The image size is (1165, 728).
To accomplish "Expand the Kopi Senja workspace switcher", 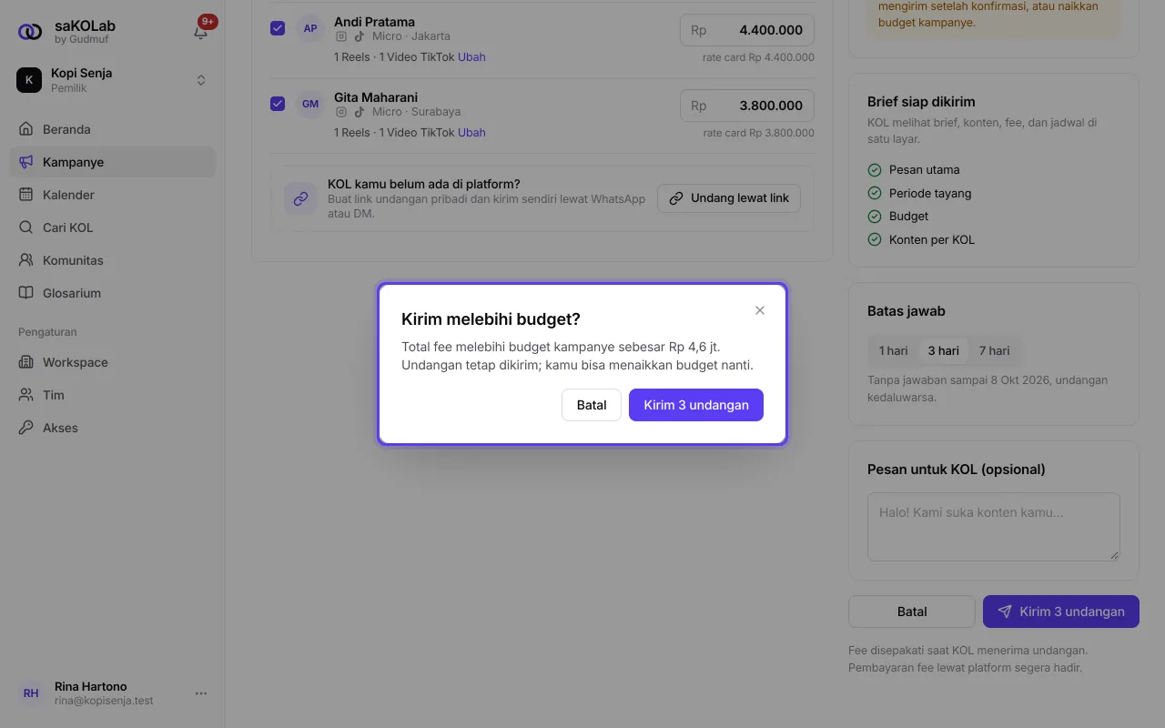I will [113, 80].
